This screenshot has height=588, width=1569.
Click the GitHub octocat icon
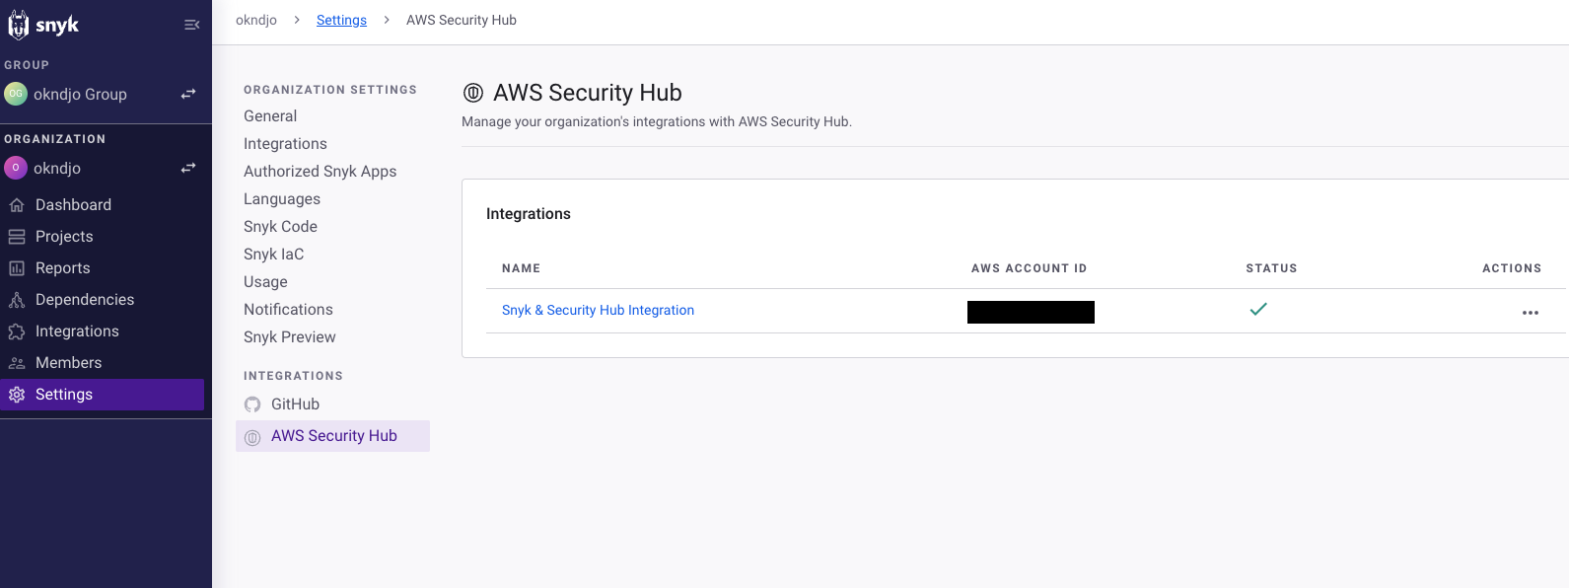(x=252, y=404)
